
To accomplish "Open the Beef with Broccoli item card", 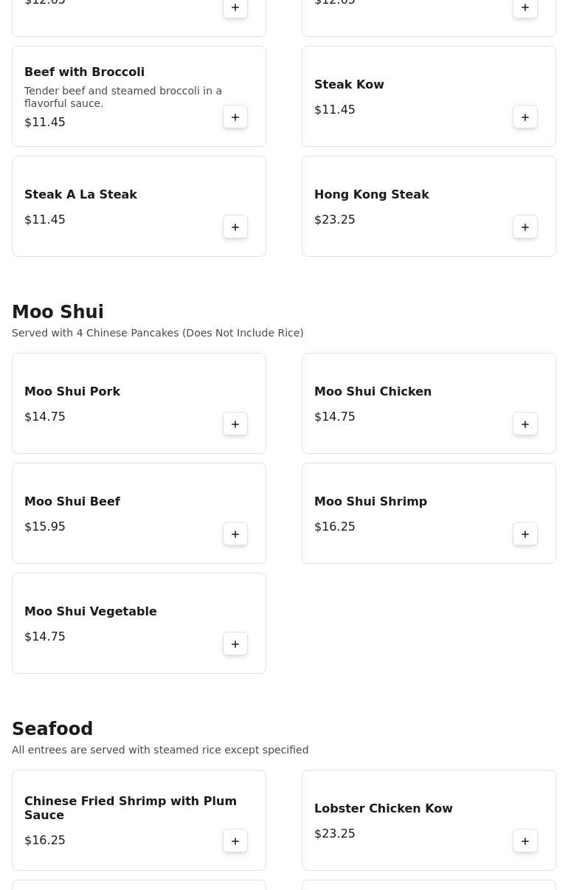I will point(139,97).
